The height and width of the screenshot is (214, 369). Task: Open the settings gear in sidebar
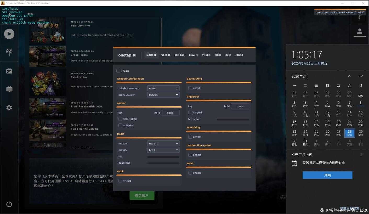pos(9,108)
